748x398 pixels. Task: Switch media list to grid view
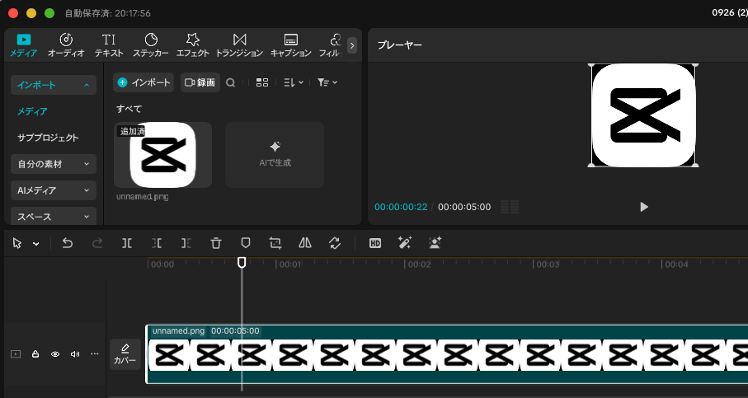[x=262, y=82]
